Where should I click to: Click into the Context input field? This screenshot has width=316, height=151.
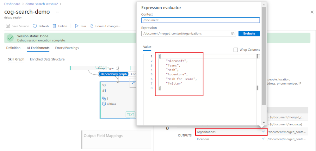click(201, 20)
